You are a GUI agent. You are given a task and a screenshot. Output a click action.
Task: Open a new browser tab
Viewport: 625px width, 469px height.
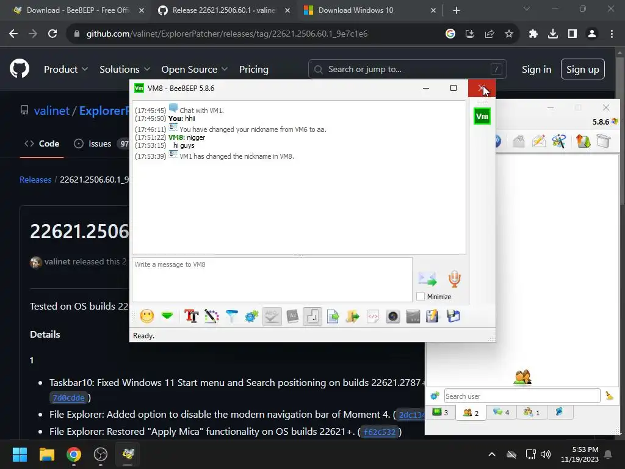(x=457, y=10)
